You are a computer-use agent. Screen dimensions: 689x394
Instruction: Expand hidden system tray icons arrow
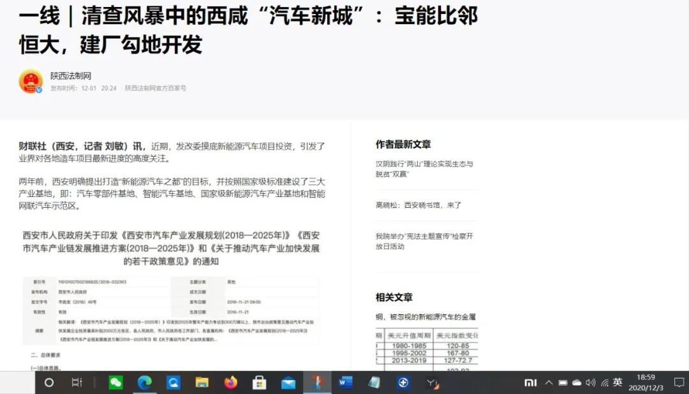tap(549, 383)
